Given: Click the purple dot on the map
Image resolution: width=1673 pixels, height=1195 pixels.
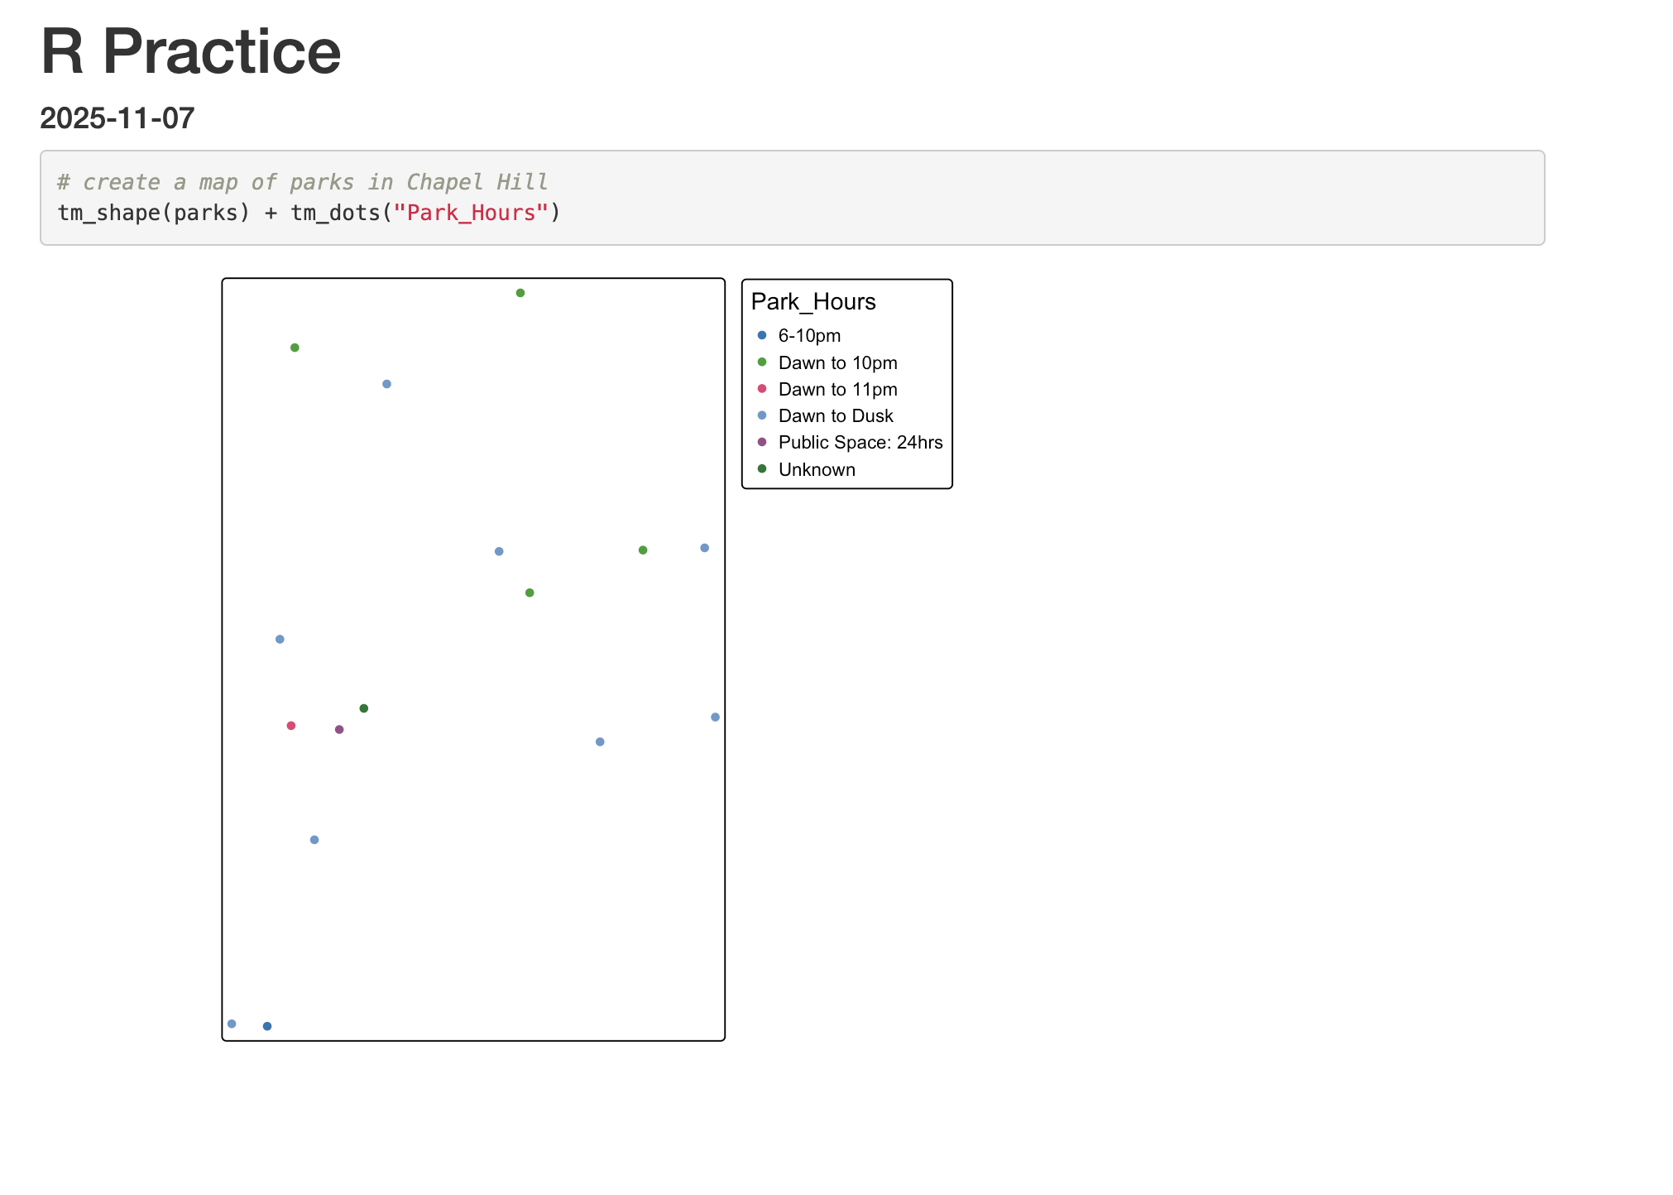Looking at the screenshot, I should pos(339,730).
